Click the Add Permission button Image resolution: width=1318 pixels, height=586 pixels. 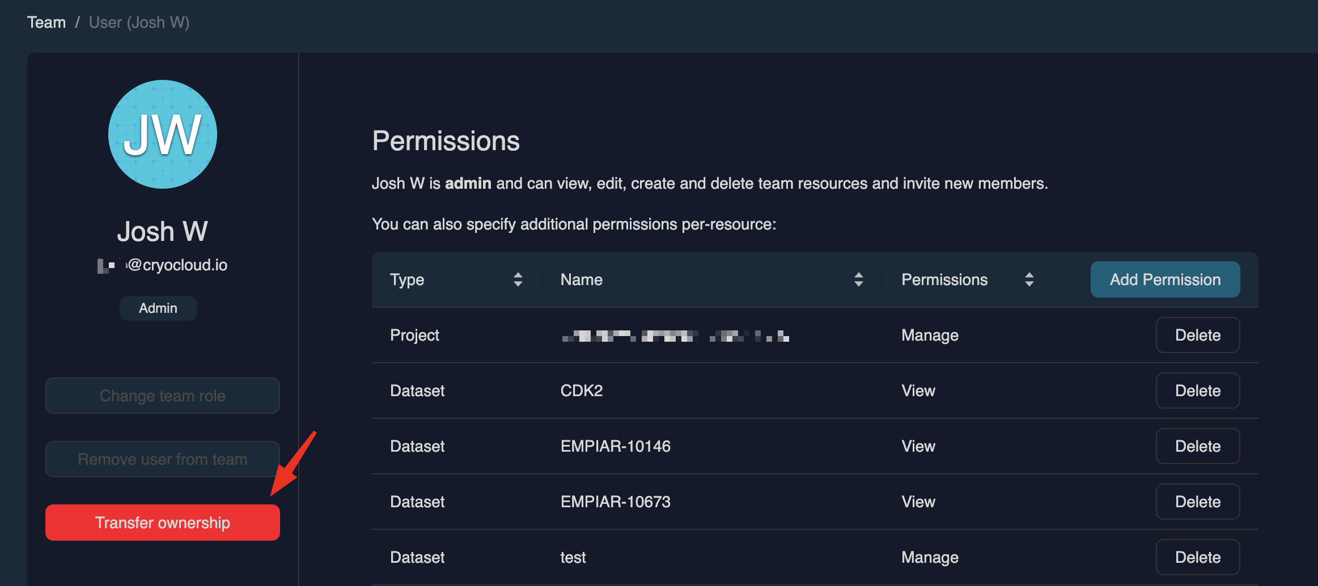pos(1165,279)
